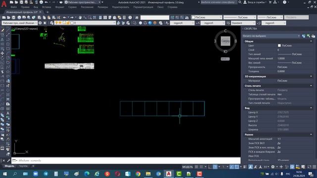Click the Table Style icon
Image resolution: width=317 pixels, height=178 pixels.
pyautogui.click(x=228, y=23)
